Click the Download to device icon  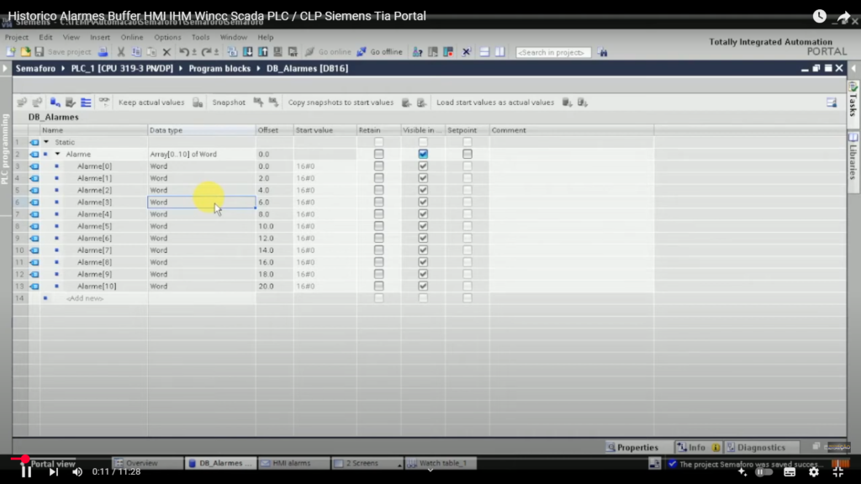tap(248, 52)
